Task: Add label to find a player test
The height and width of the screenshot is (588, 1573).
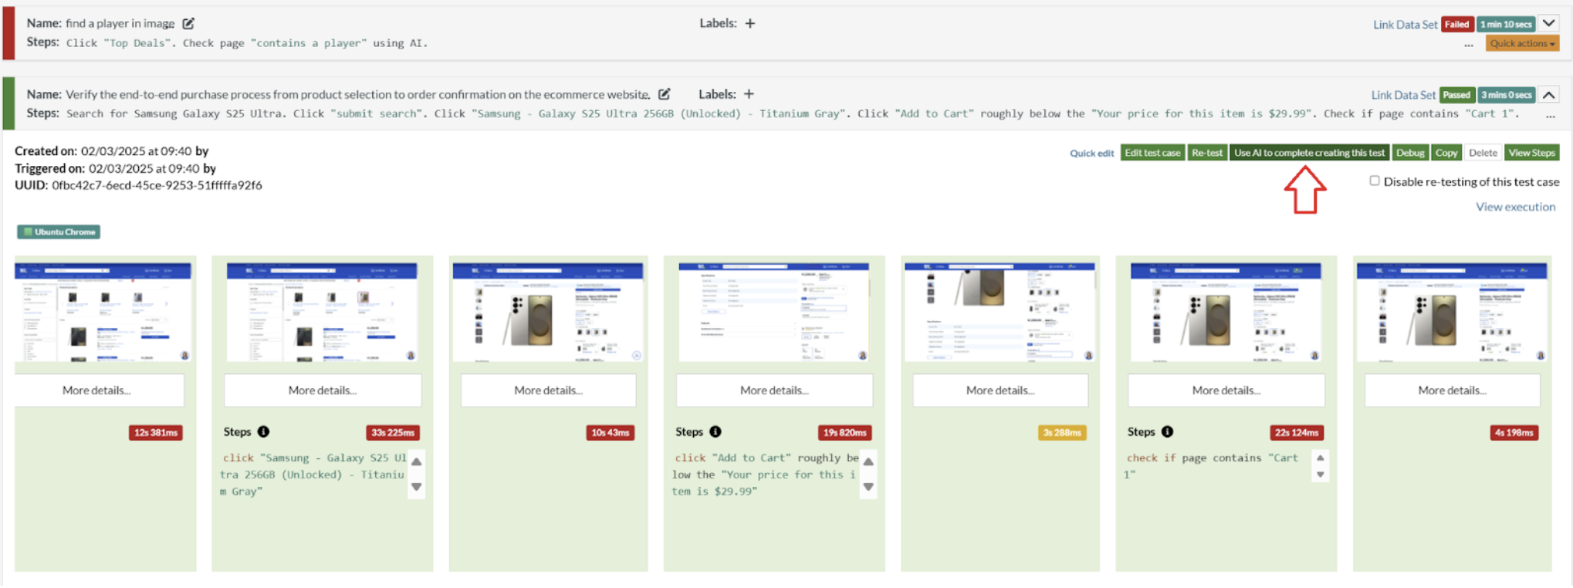Action: (749, 24)
